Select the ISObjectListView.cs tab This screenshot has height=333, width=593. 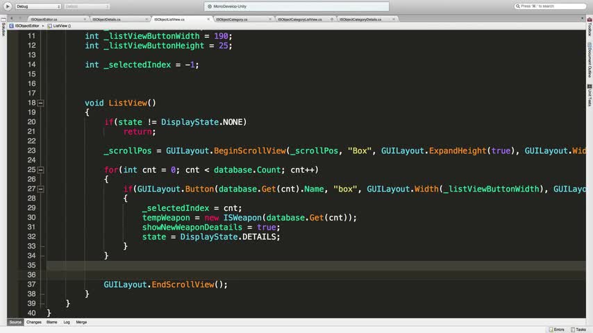coord(169,19)
